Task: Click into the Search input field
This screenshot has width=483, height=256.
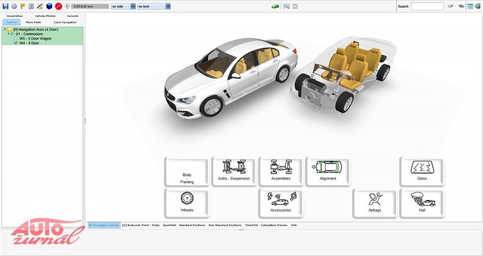Action: [x=427, y=7]
